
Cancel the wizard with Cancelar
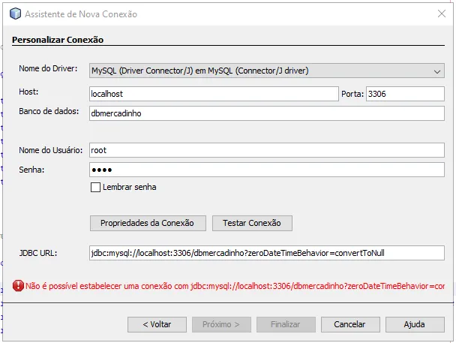350,324
